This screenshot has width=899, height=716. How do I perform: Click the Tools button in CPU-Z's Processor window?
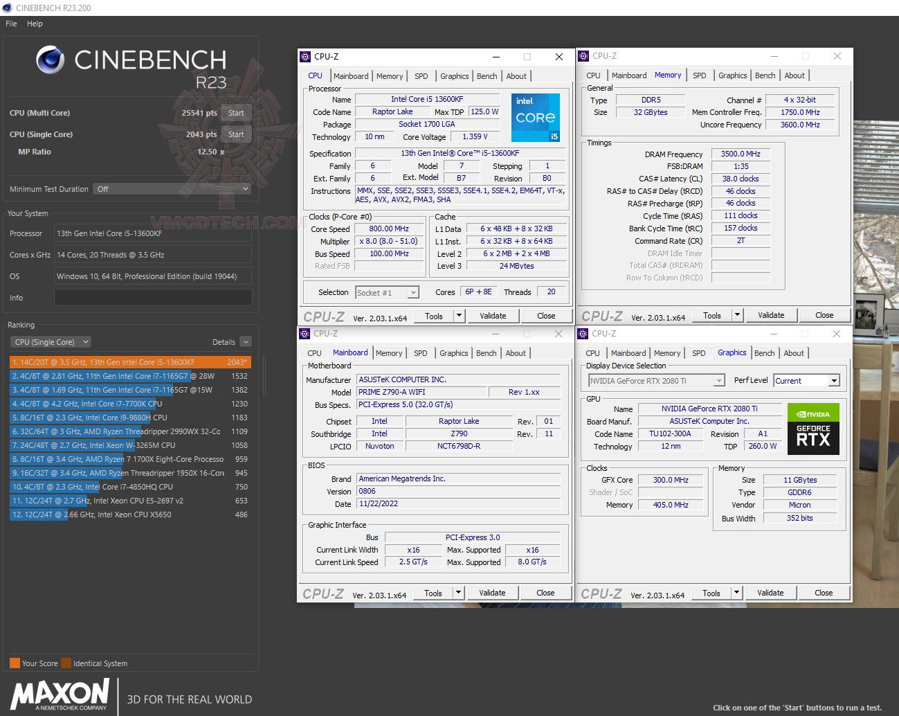[x=434, y=316]
